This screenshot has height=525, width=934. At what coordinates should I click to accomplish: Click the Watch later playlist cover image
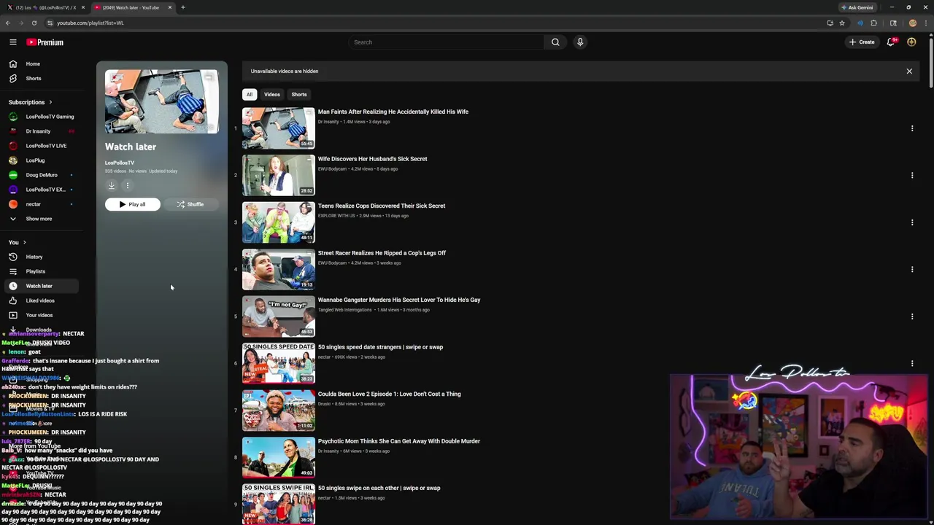(161, 101)
